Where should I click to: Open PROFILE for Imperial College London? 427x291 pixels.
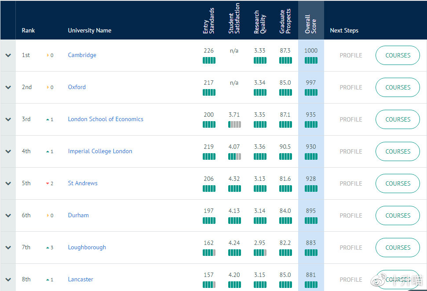(351, 151)
